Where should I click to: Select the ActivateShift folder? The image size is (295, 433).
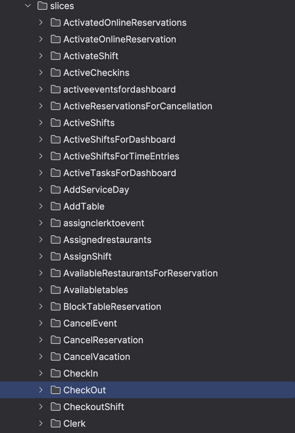[90, 56]
